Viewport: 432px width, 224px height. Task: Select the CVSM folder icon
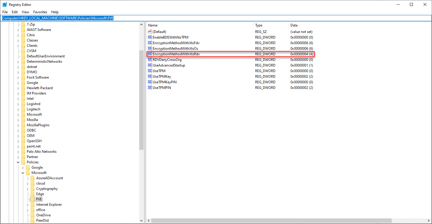(x=23, y=51)
